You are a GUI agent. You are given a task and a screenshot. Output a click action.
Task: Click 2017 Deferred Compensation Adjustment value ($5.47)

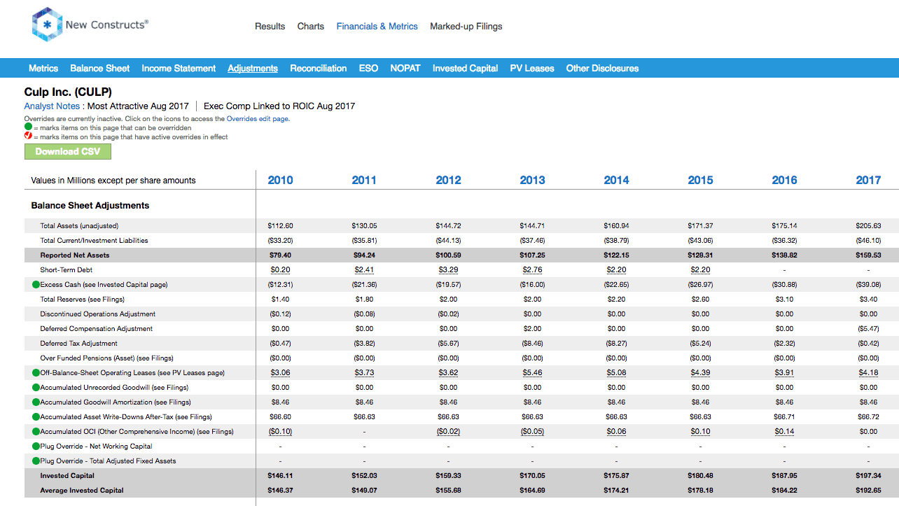pyautogui.click(x=868, y=329)
